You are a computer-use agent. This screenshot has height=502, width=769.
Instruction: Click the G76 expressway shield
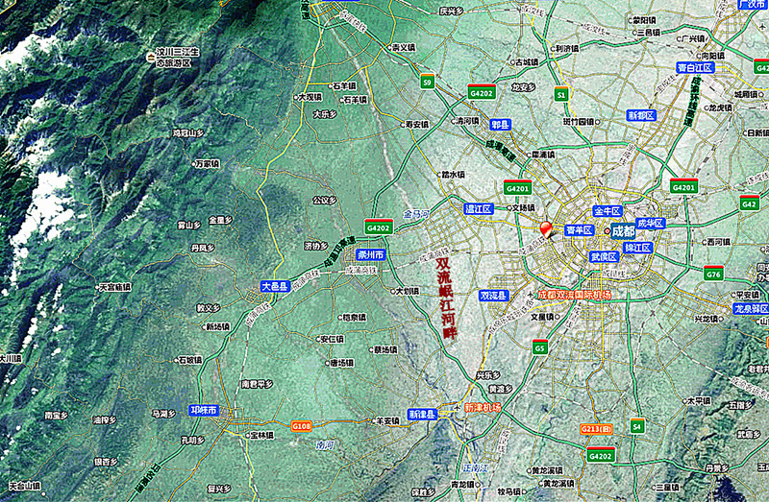click(712, 274)
